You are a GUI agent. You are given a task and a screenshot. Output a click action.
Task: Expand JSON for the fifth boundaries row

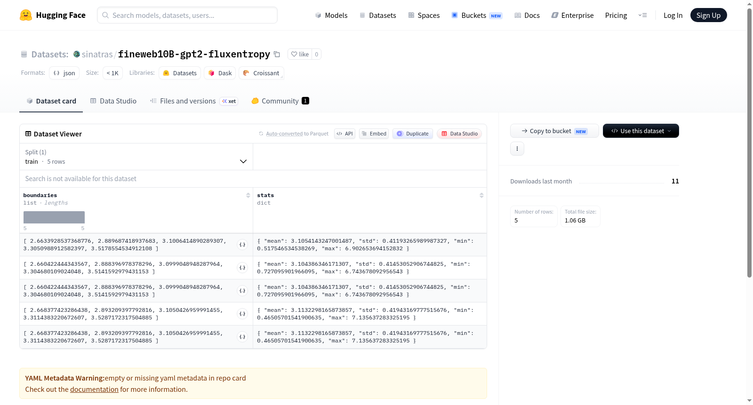coord(242,337)
